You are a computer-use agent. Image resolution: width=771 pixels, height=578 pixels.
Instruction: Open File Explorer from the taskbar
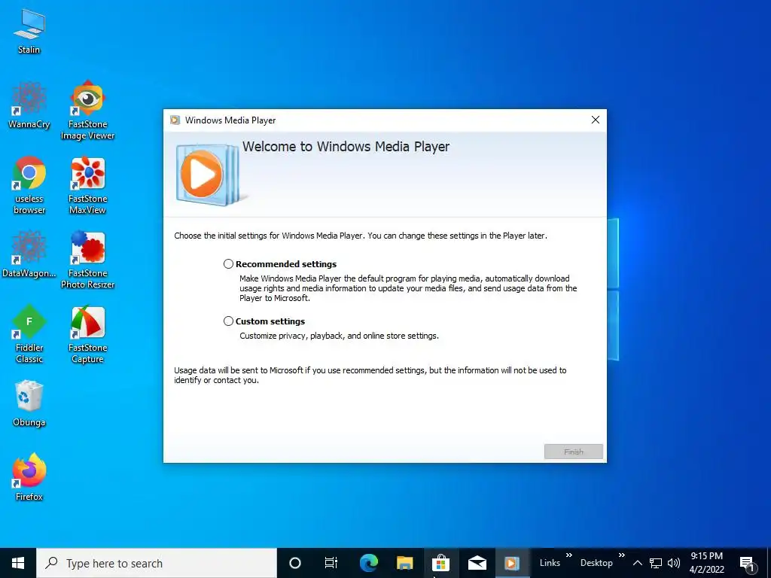pyautogui.click(x=404, y=563)
